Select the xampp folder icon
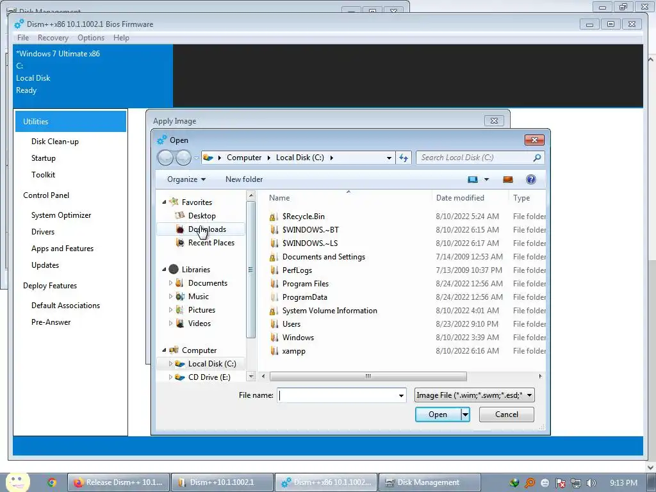 [274, 351]
